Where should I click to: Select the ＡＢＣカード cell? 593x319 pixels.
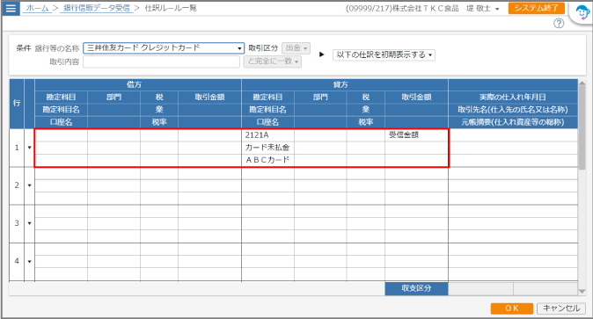(x=267, y=160)
